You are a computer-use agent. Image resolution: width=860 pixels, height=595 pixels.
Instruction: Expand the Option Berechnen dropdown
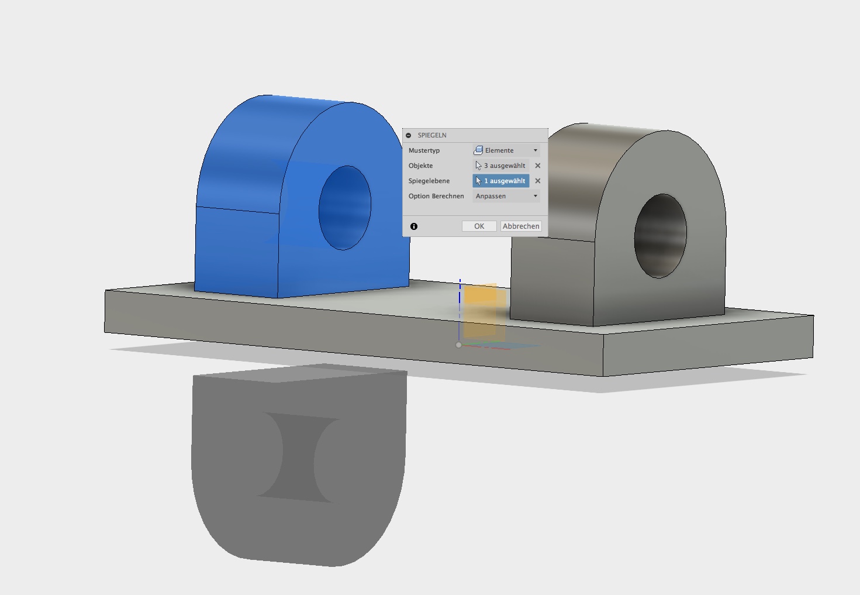(506, 196)
